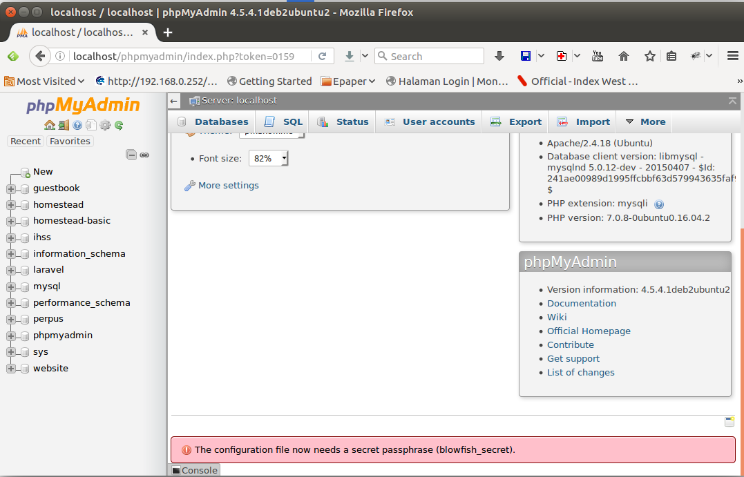Open the Firefox hamburger menu

(x=733, y=56)
